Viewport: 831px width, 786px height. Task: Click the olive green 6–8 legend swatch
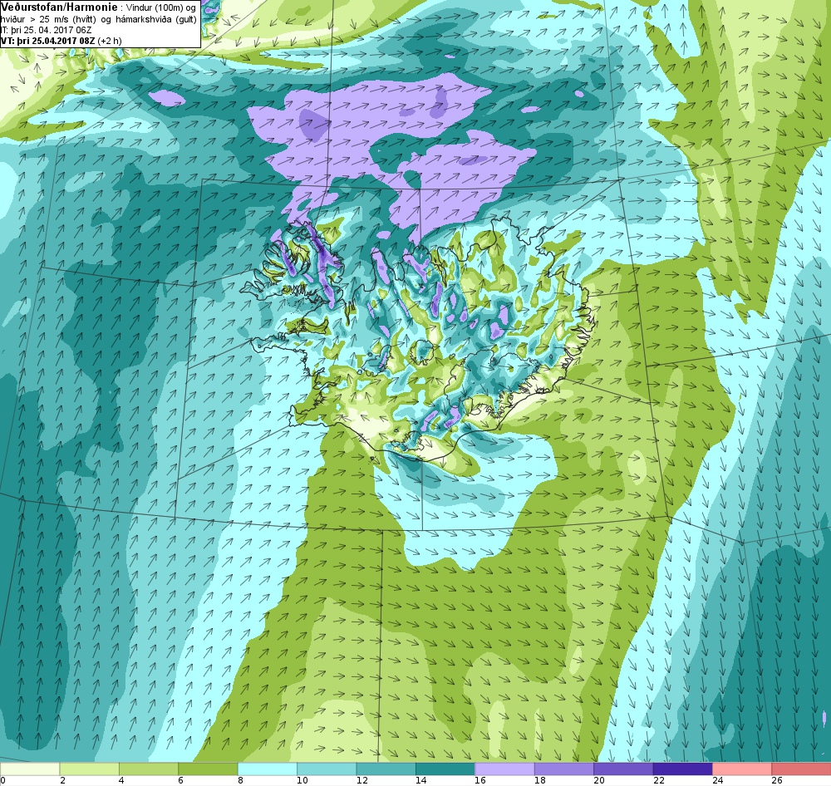[x=209, y=769]
